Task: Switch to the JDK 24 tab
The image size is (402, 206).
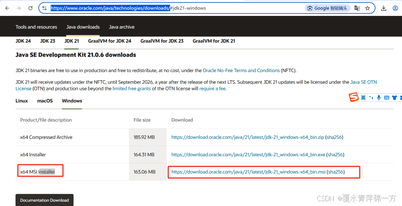Action: [x=23, y=41]
